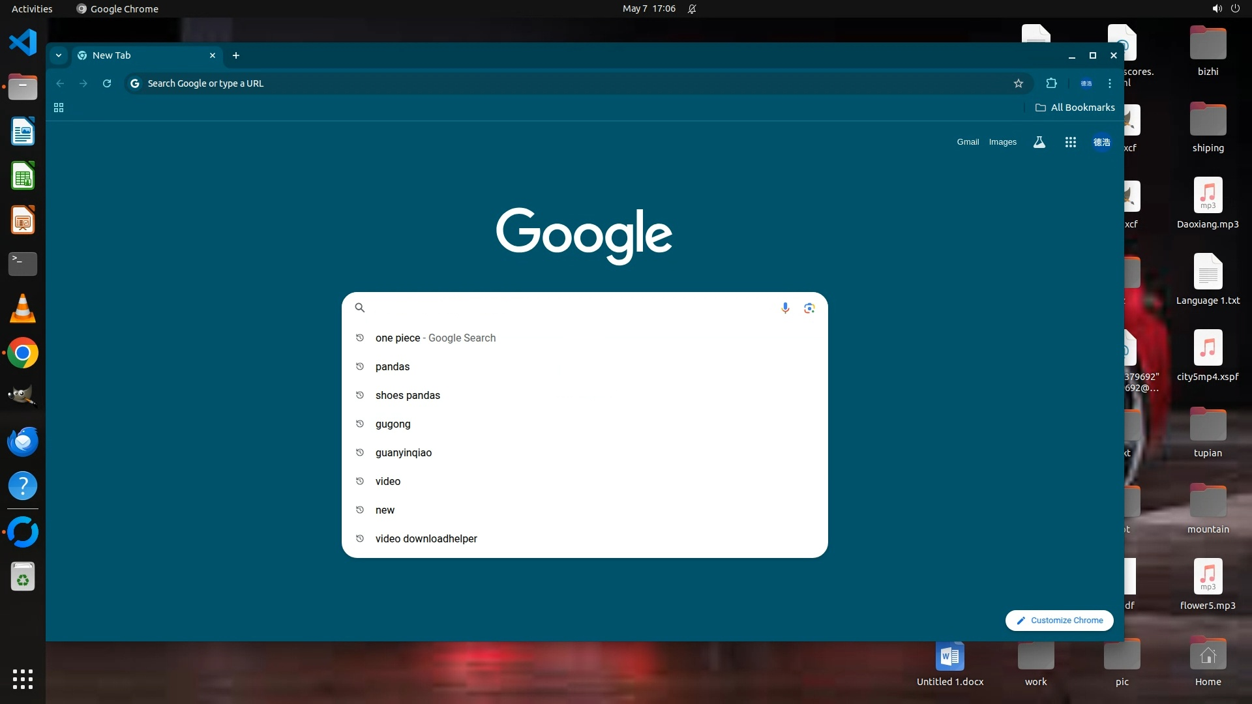The image size is (1252, 704).
Task: Select the 'video downloadhelper' suggestion
Action: point(426,538)
